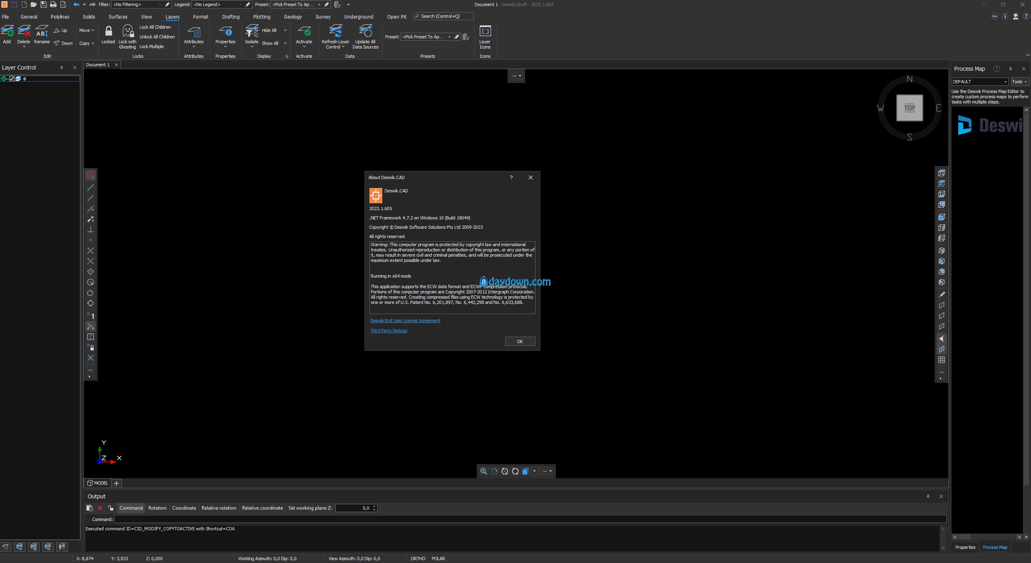Click the red disable-snaps icon in snap toolbar
The height and width of the screenshot is (563, 1031).
[x=91, y=175]
